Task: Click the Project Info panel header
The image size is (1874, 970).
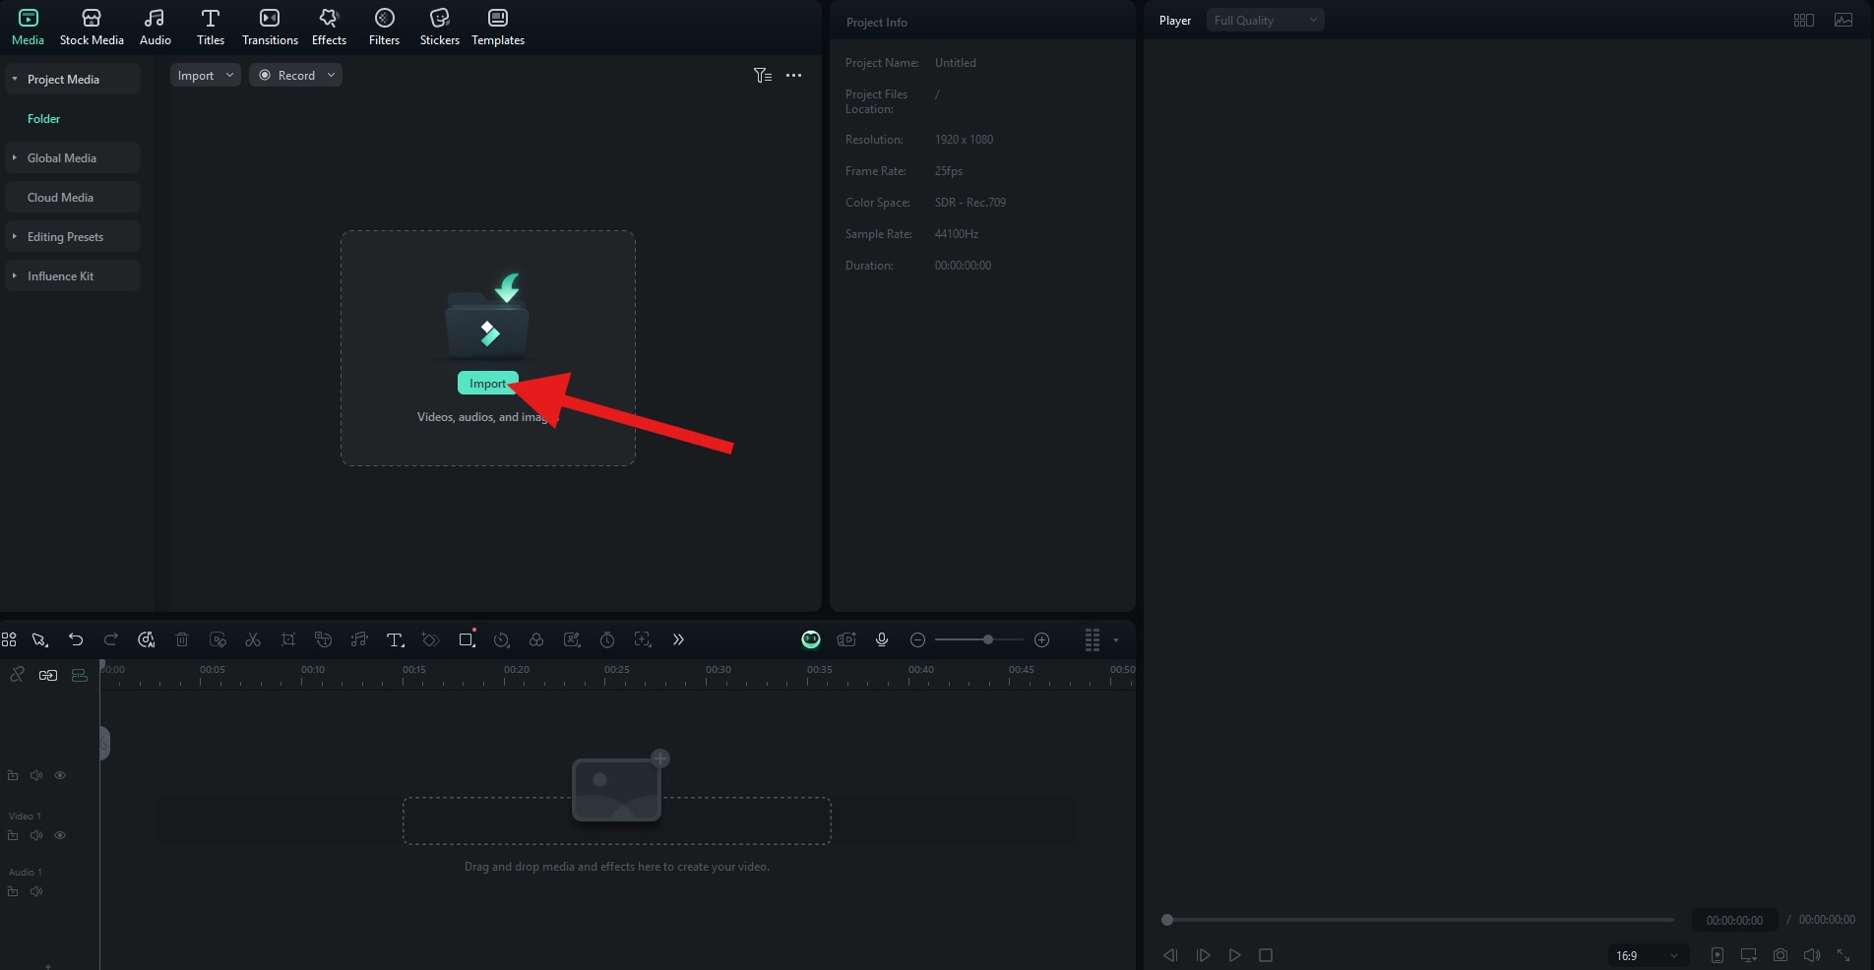Action: (876, 22)
